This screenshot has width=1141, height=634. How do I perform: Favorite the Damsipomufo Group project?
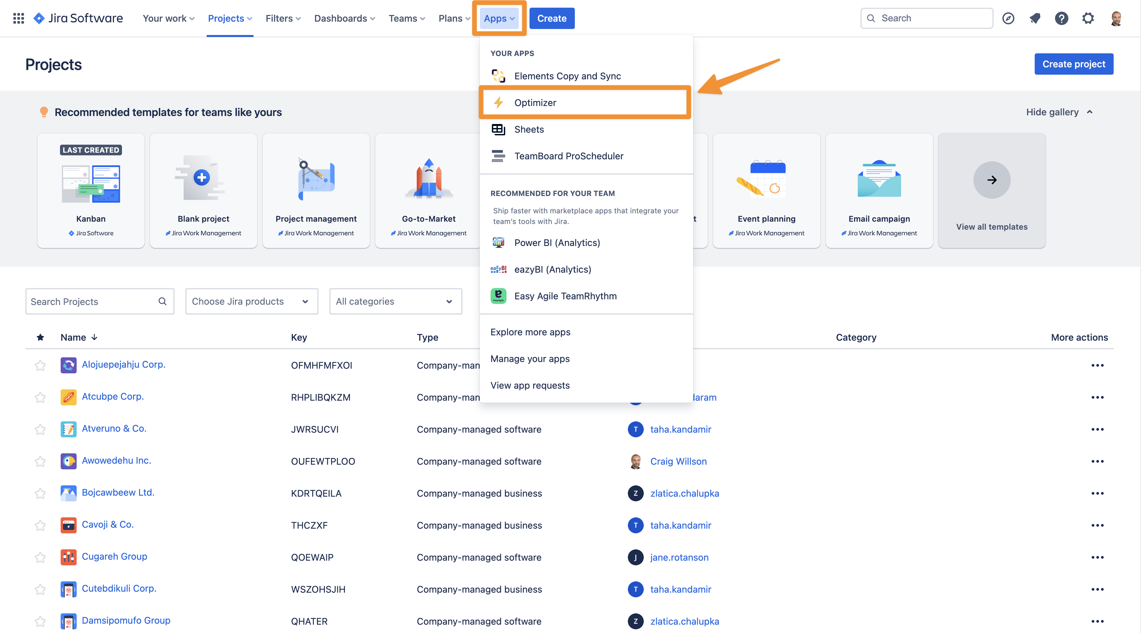coord(40,621)
